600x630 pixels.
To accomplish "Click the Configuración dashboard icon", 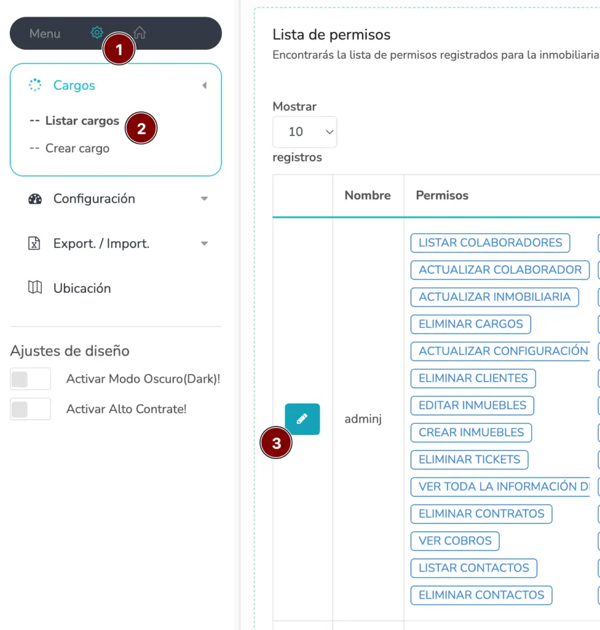I will (35, 199).
